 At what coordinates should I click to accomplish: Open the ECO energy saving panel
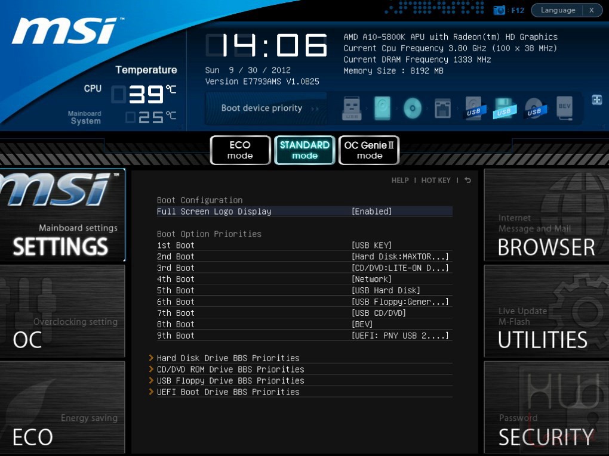[x=62, y=407]
